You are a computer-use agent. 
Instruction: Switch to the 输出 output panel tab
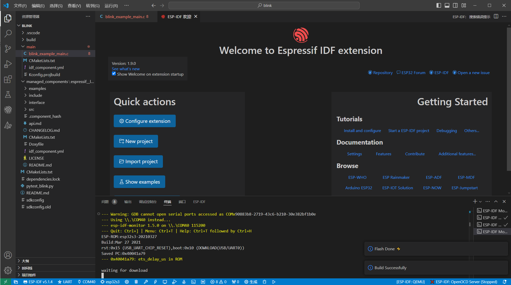coord(128,202)
